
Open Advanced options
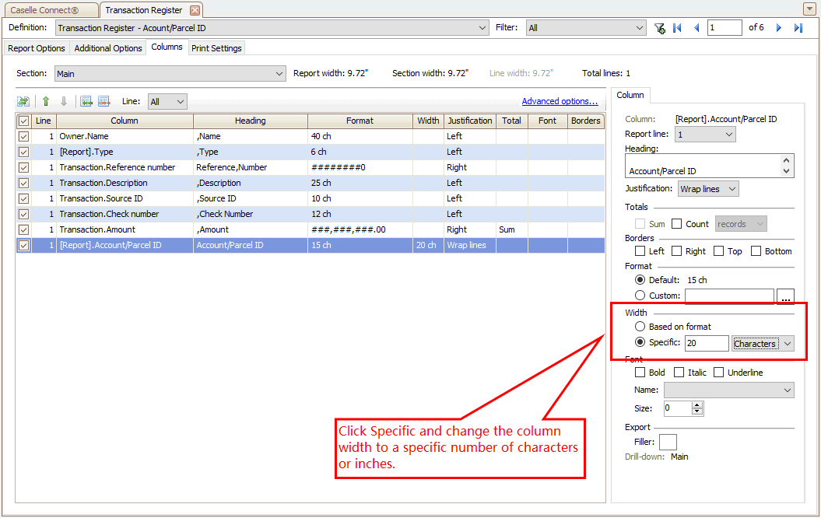tap(560, 101)
